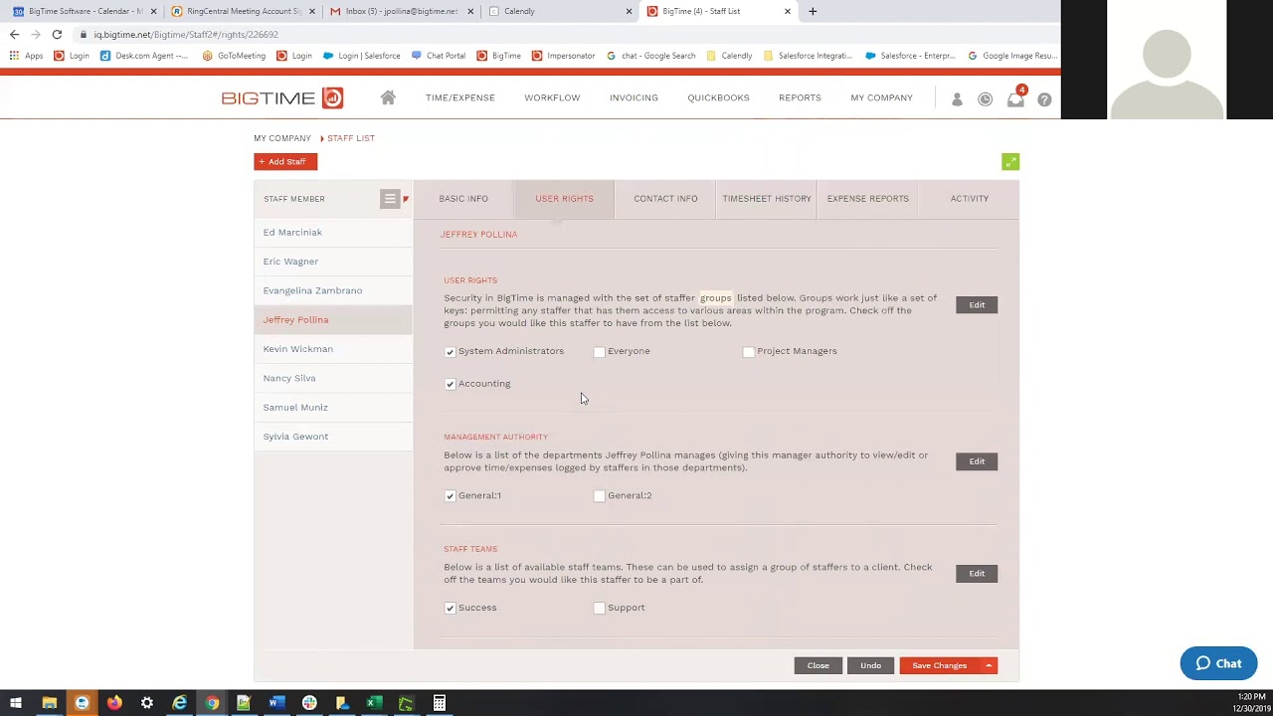The image size is (1273, 716).
Task: Expand Save Changes dropdown arrow
Action: pyautogui.click(x=989, y=665)
